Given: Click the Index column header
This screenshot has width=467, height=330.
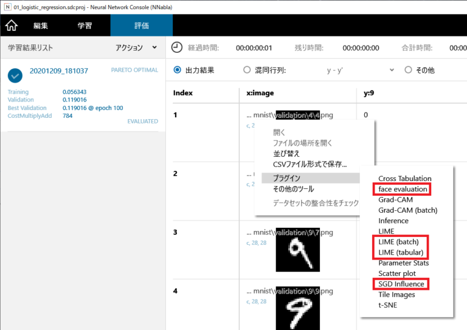Looking at the screenshot, I should coord(183,93).
